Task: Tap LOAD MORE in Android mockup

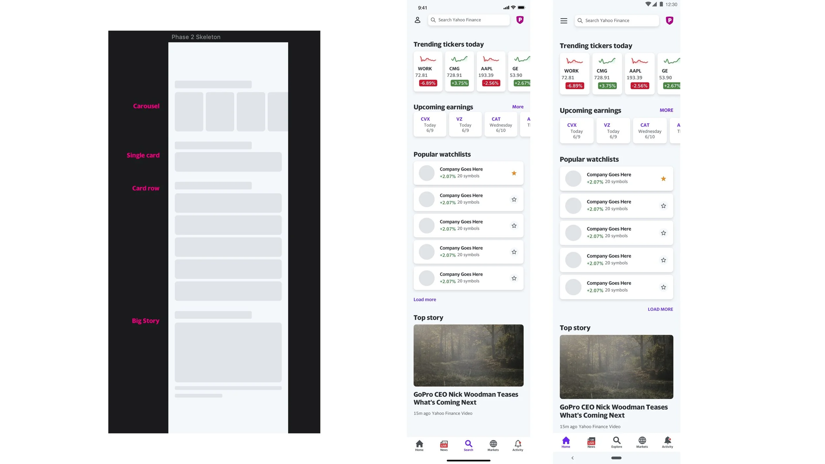Action: (x=660, y=309)
